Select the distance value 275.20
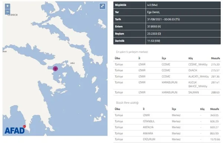Viewport: 223px width, 151px height. click(x=215, y=65)
